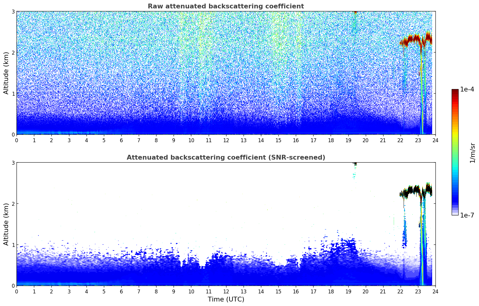Click hour tick "12" under the raw plot

(226, 140)
